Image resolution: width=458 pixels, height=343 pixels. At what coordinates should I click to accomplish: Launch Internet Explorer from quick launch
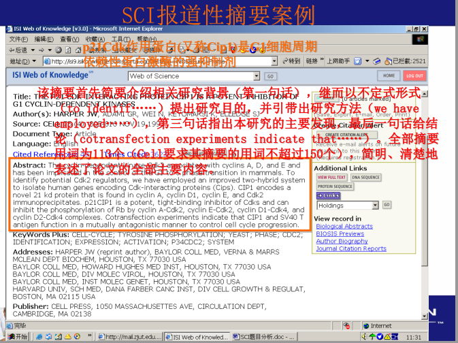[39, 337]
